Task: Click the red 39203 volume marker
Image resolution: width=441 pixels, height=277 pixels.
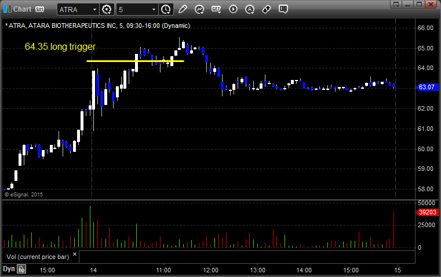Action: click(427, 212)
